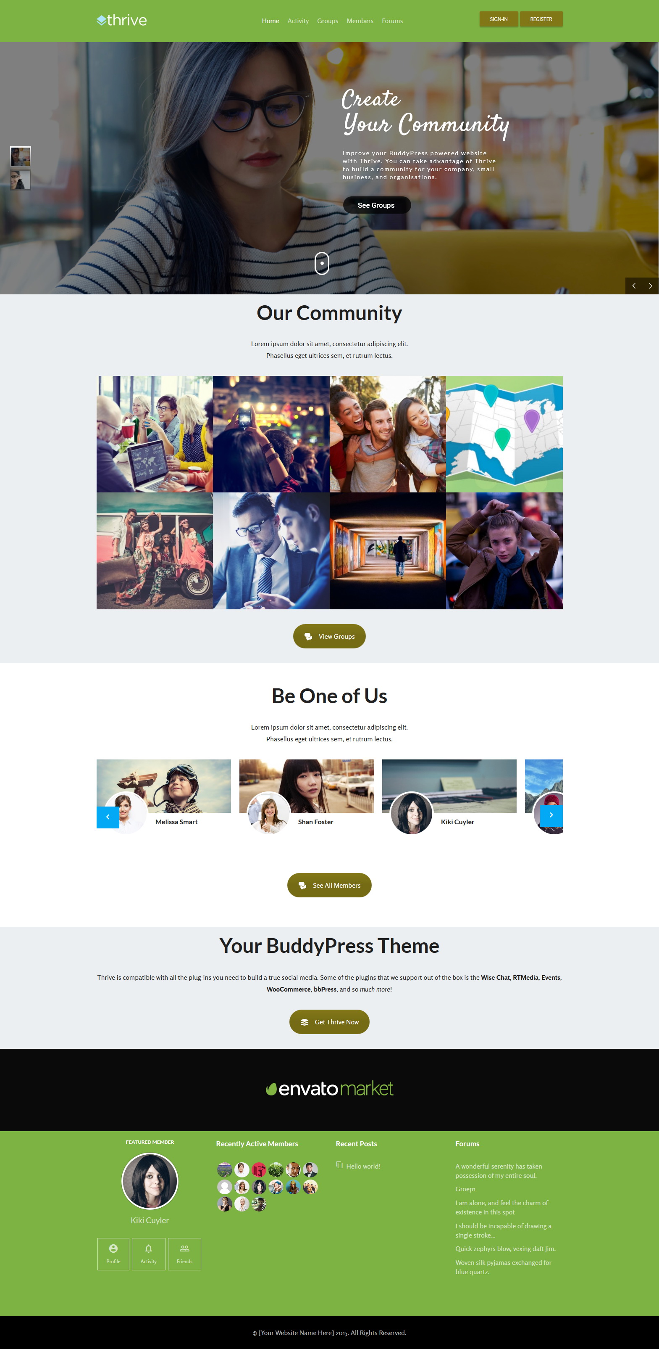Click the See Groups hero button
Image resolution: width=659 pixels, height=1349 pixels.
(377, 205)
